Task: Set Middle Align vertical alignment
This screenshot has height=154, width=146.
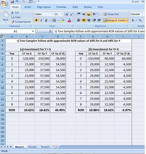Action: (84, 14)
